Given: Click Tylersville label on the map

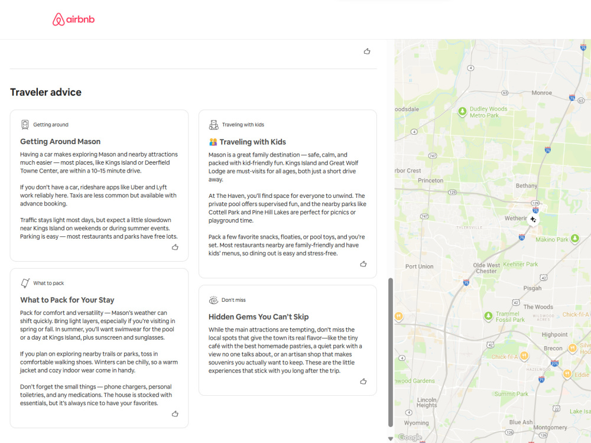Looking at the screenshot, I should point(469,227).
